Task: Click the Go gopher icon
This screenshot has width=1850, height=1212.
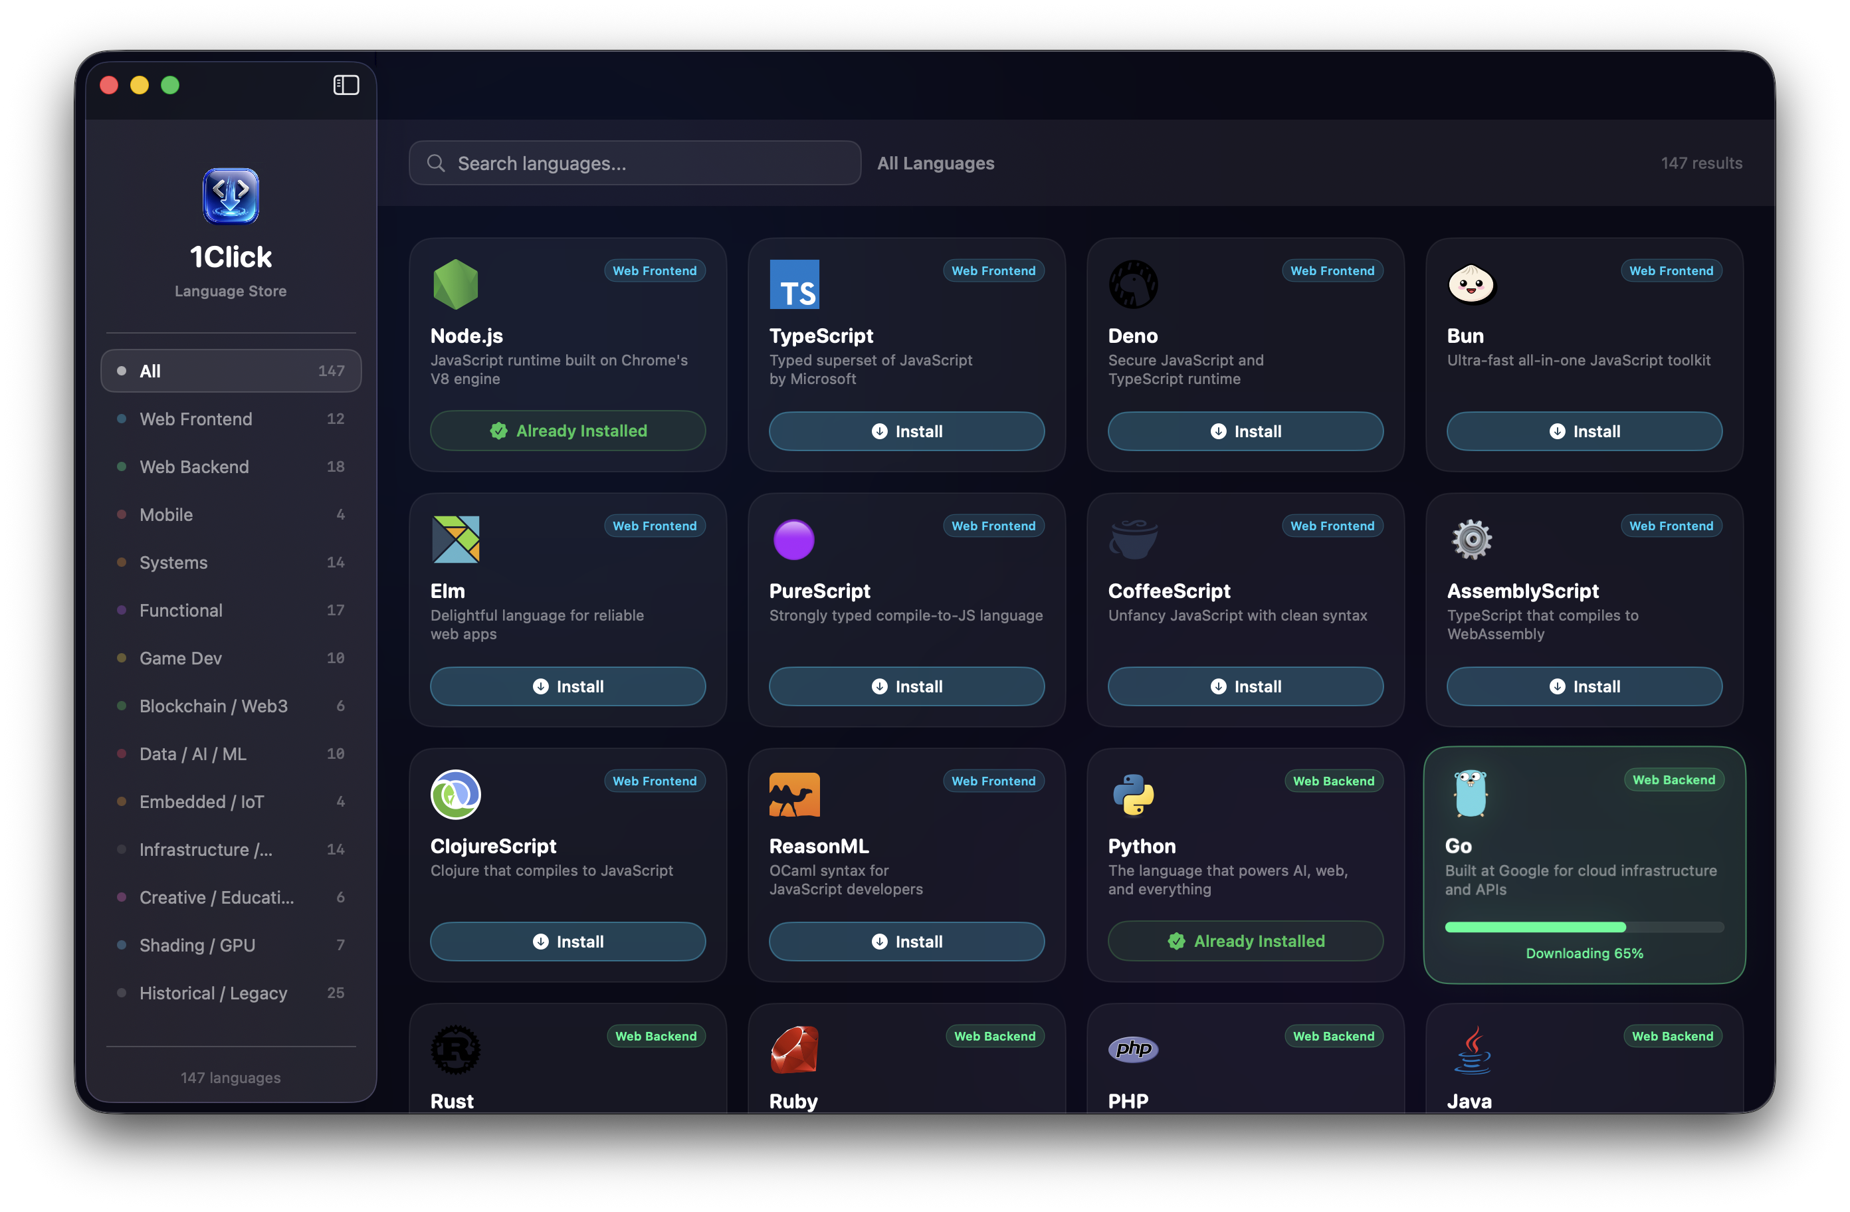Action: (x=1470, y=793)
